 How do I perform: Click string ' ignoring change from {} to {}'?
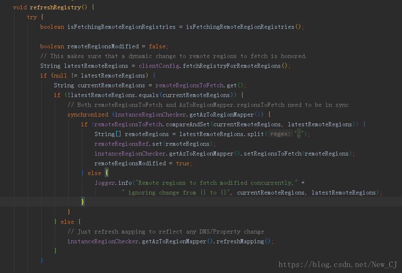coord(177,192)
